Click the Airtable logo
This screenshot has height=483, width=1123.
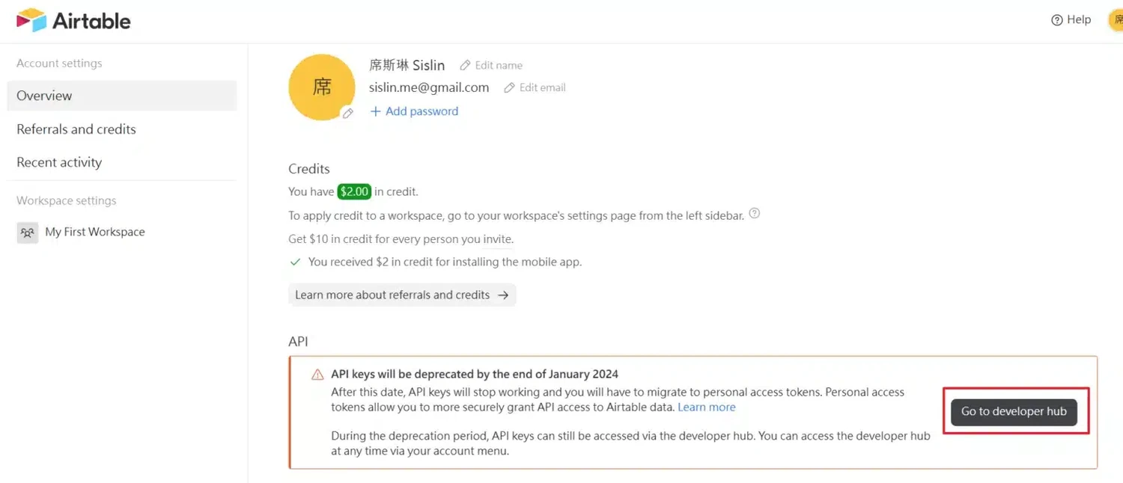73,20
